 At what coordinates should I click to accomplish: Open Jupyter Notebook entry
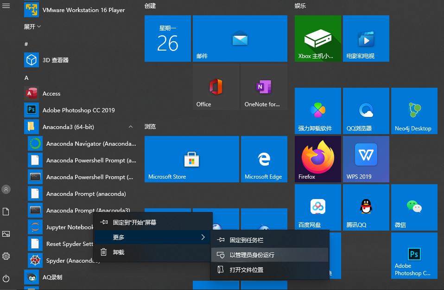point(61,227)
